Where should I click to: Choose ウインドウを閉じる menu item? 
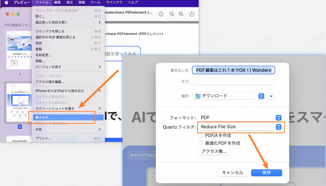(x=68, y=31)
